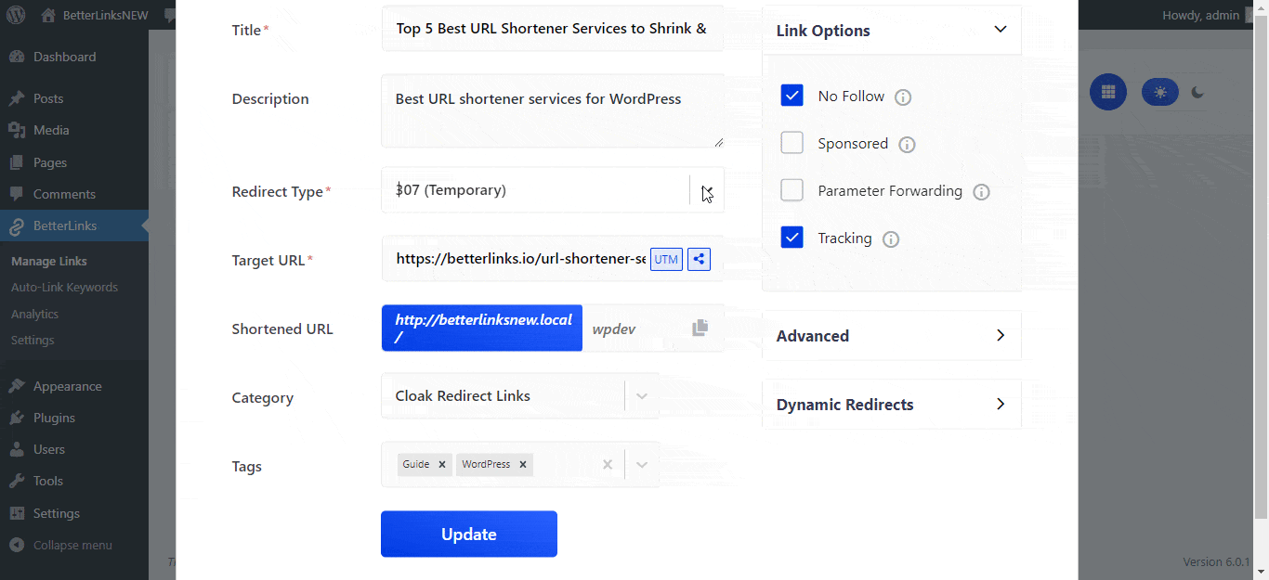Click the share icon beside Target URL
The height and width of the screenshot is (580, 1269).
click(x=699, y=260)
